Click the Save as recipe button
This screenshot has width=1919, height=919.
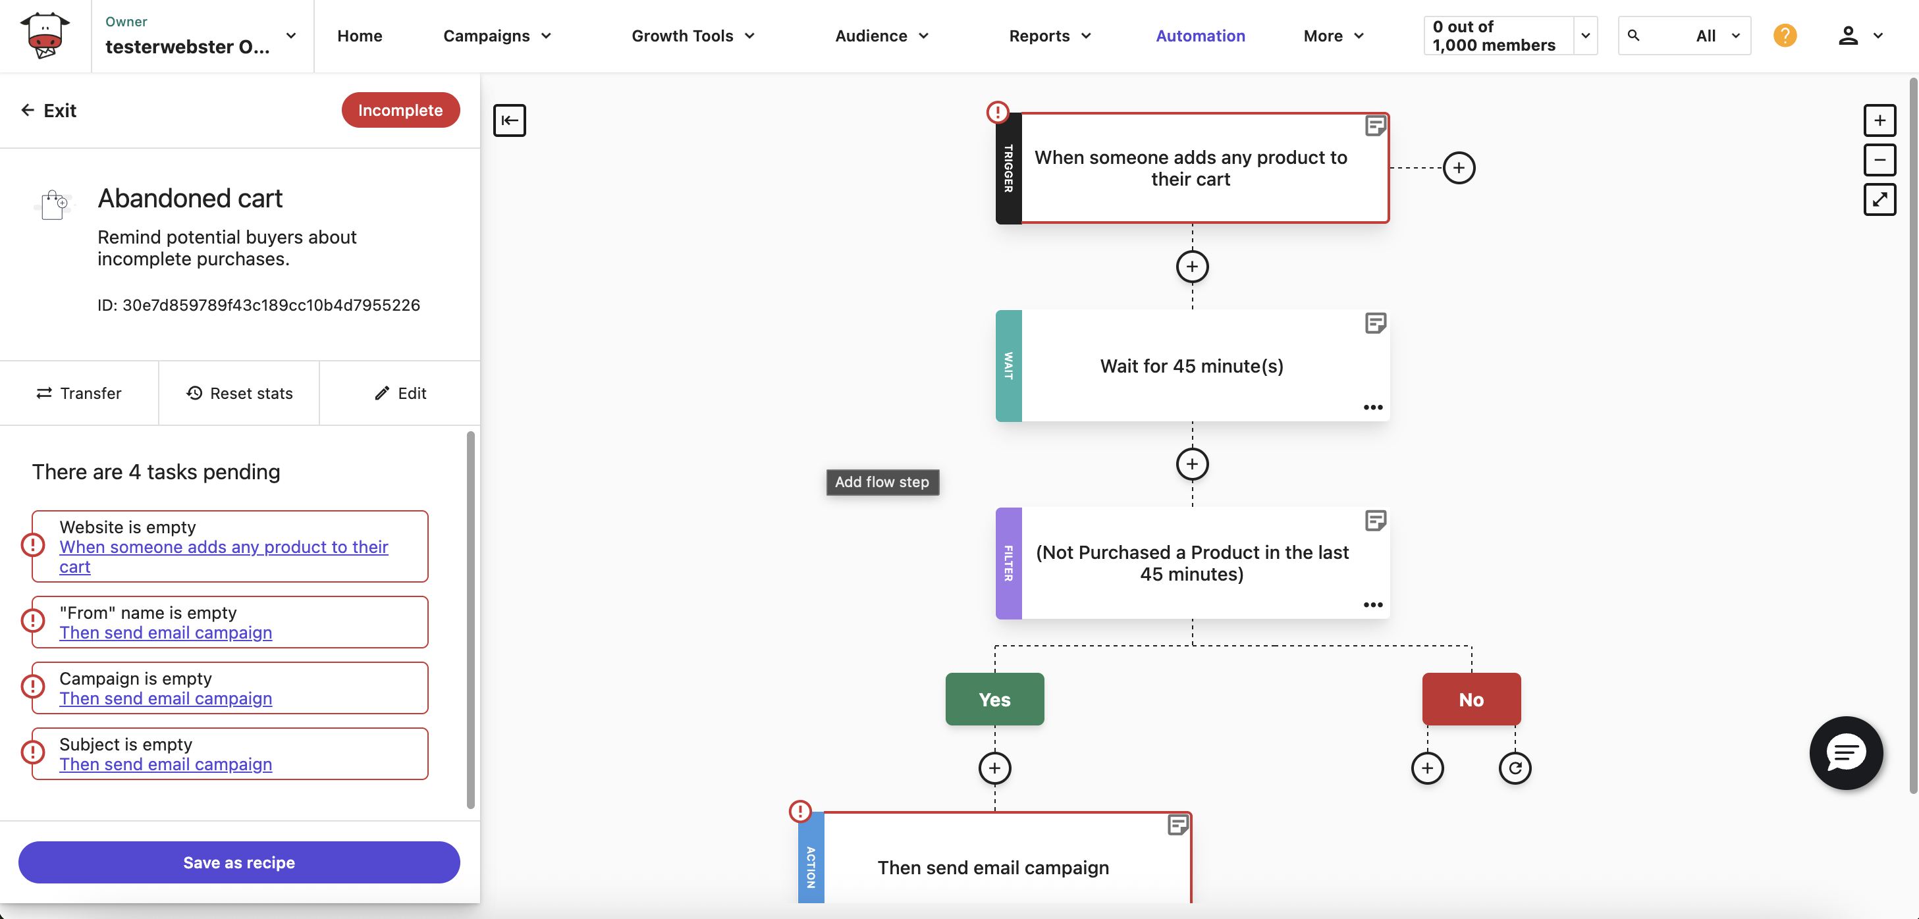[x=238, y=862]
